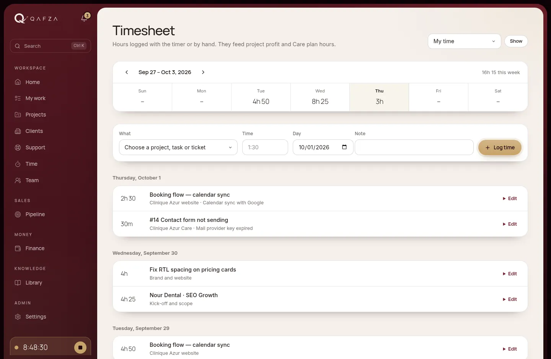Open Projects section

tap(51, 115)
